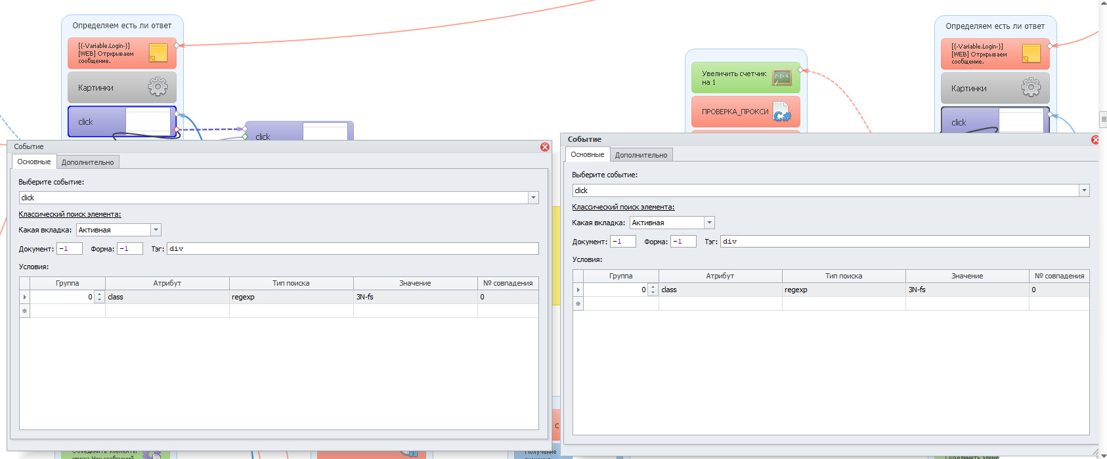Click the vertical scrollbar handle at right edge
Screen dimensions: 1107x459
click(1103, 120)
